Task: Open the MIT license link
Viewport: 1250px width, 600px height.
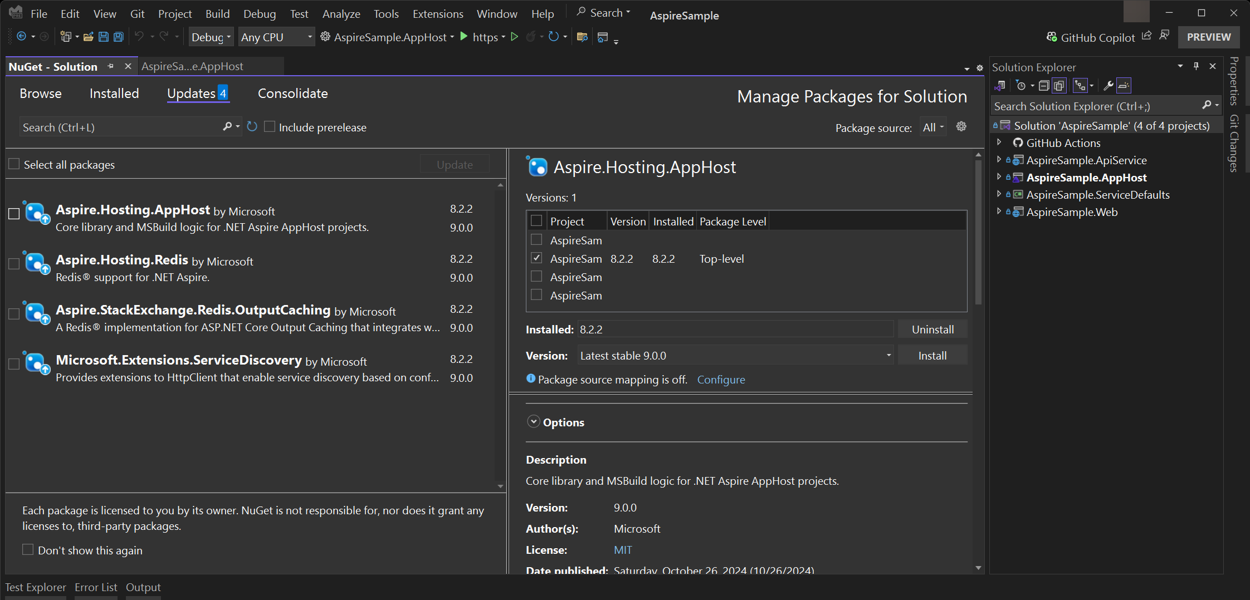Action: pyautogui.click(x=623, y=550)
